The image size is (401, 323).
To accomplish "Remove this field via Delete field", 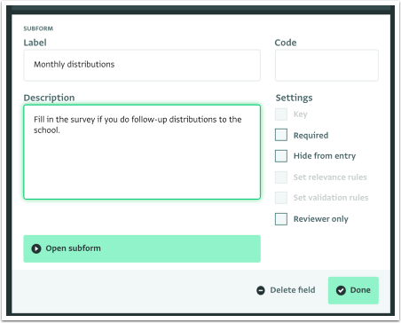I will 286,290.
